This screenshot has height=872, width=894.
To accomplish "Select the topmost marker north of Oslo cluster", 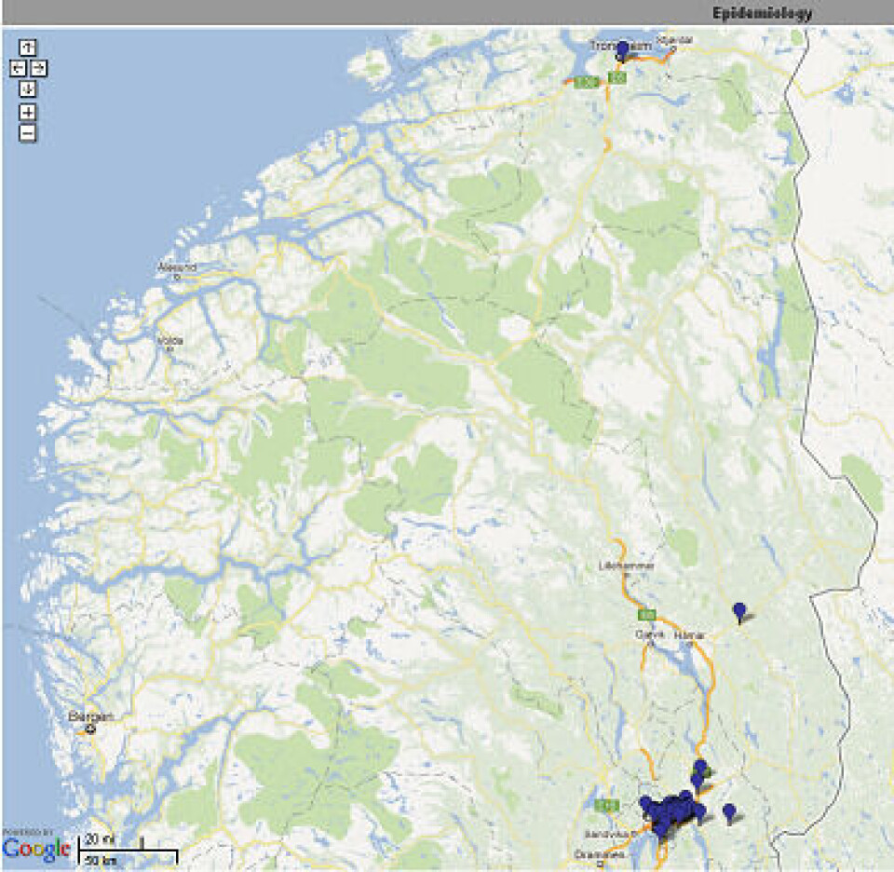I will tap(700, 768).
